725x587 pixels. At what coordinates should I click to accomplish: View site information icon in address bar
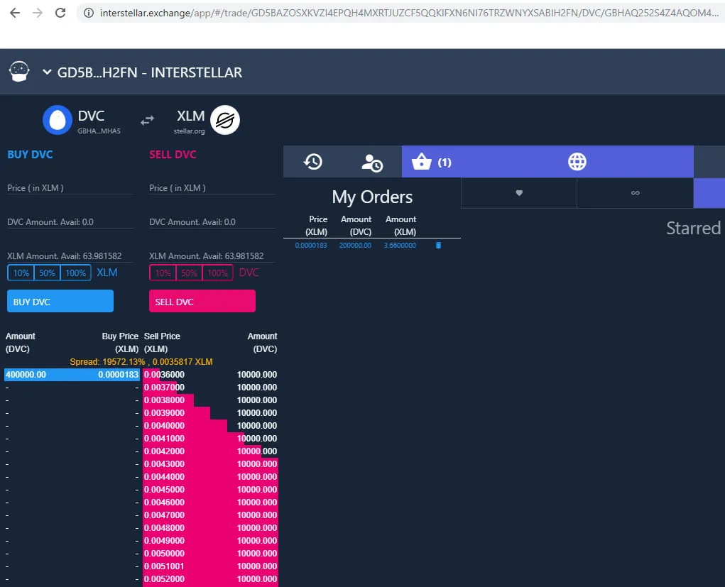click(88, 13)
